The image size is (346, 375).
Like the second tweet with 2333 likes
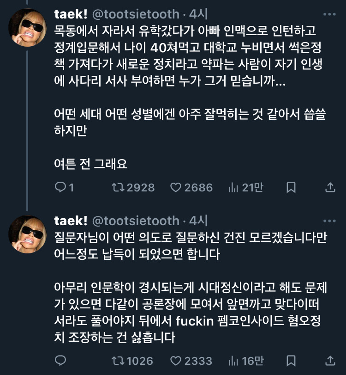tap(176, 360)
